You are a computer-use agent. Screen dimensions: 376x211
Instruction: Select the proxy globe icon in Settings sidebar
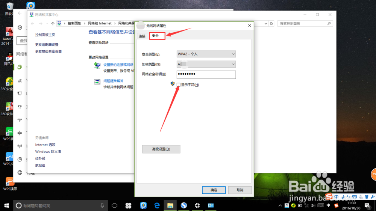[20, 172]
